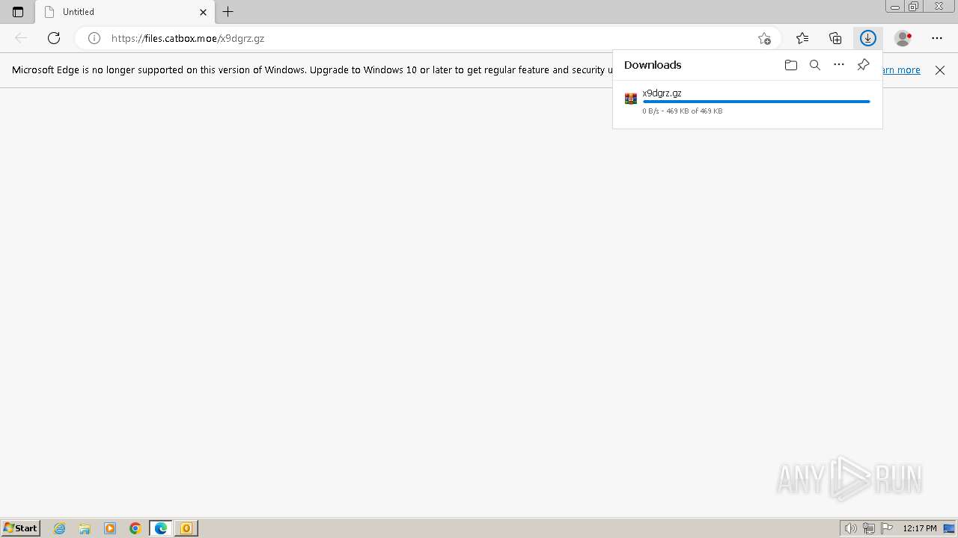Open the Favorites list
This screenshot has width=958, height=538.
(802, 38)
